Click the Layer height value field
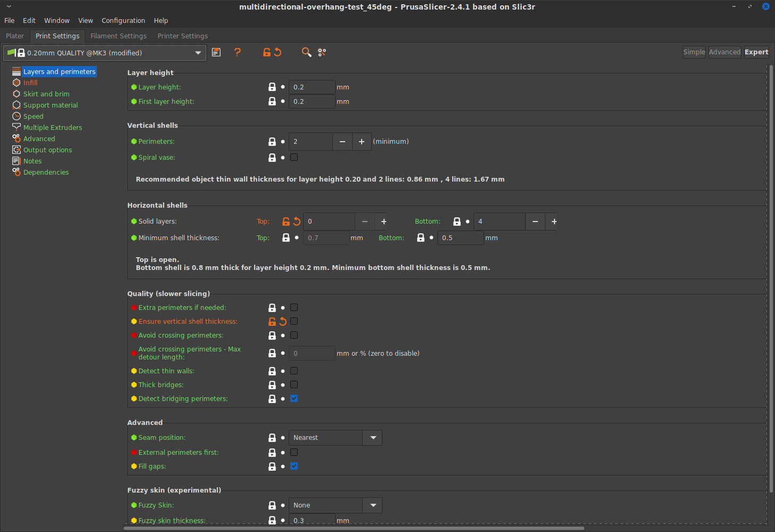This screenshot has height=532, width=775. [x=312, y=87]
